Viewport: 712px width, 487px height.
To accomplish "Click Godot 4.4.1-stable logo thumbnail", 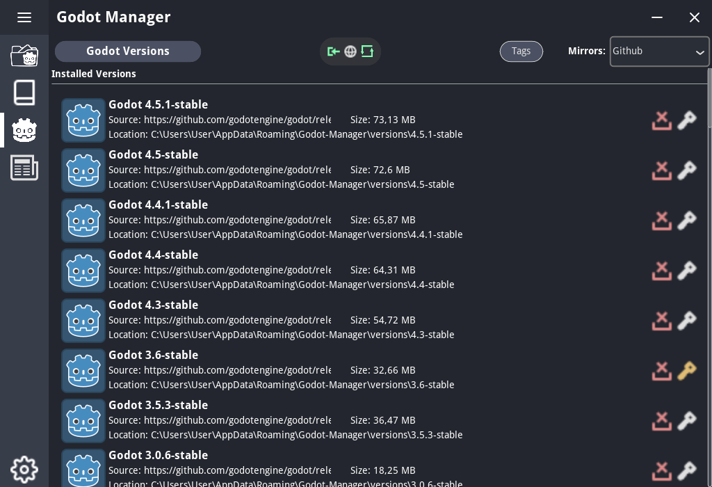I will click(x=83, y=221).
